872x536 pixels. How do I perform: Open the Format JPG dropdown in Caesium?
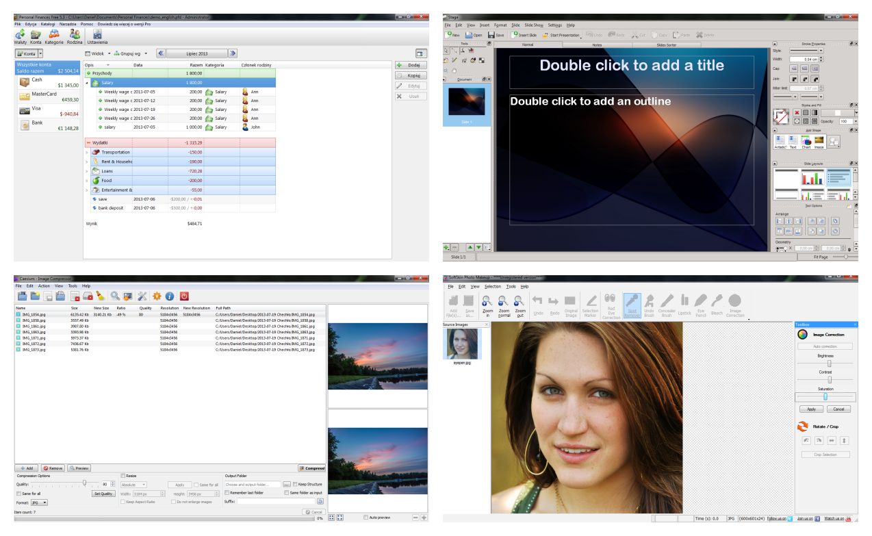pyautogui.click(x=39, y=502)
